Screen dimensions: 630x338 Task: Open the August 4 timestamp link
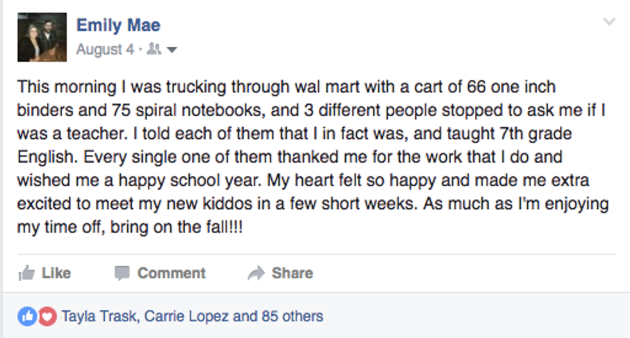[105, 49]
